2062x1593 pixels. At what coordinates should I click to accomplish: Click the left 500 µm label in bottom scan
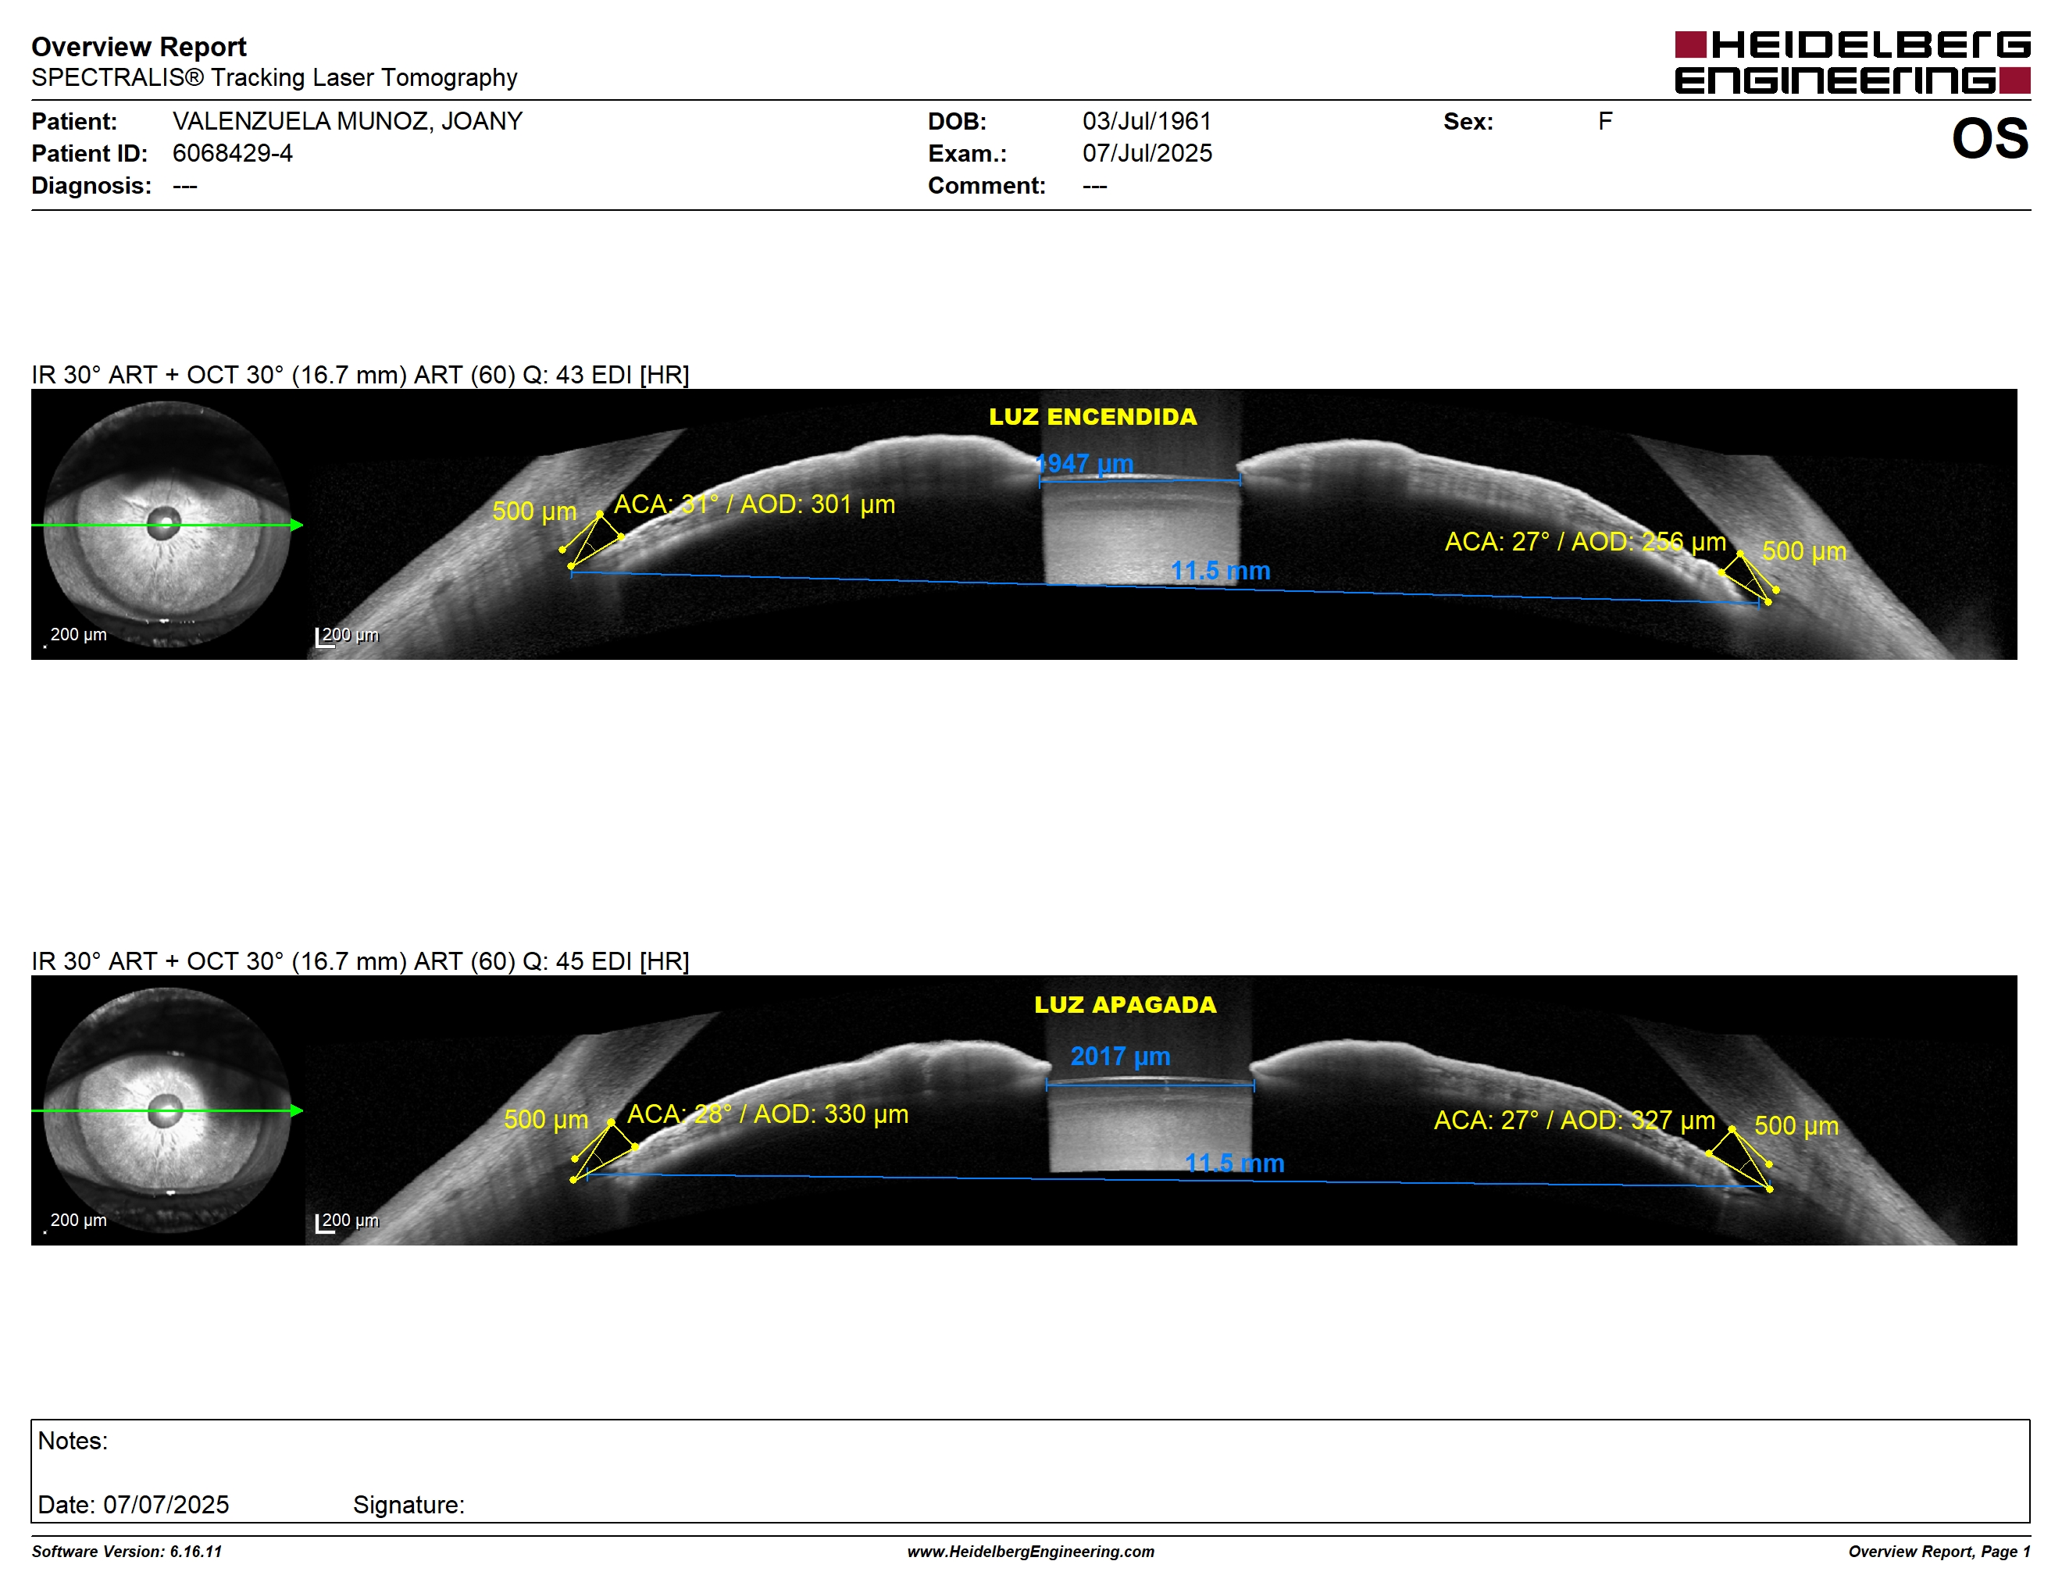[546, 1119]
